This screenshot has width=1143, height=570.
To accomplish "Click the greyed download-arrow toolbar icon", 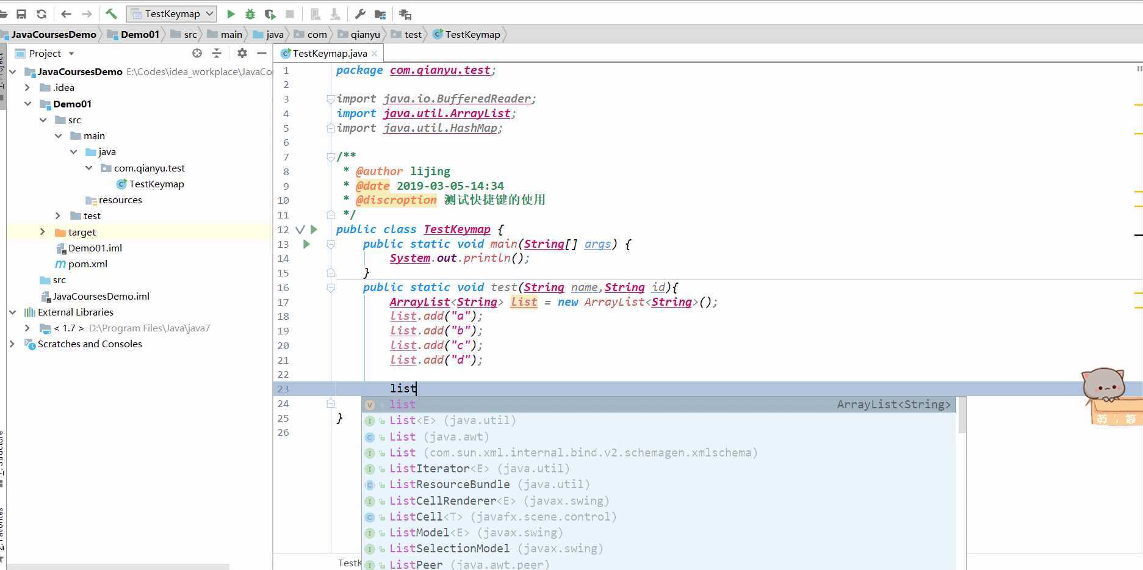I will [335, 13].
